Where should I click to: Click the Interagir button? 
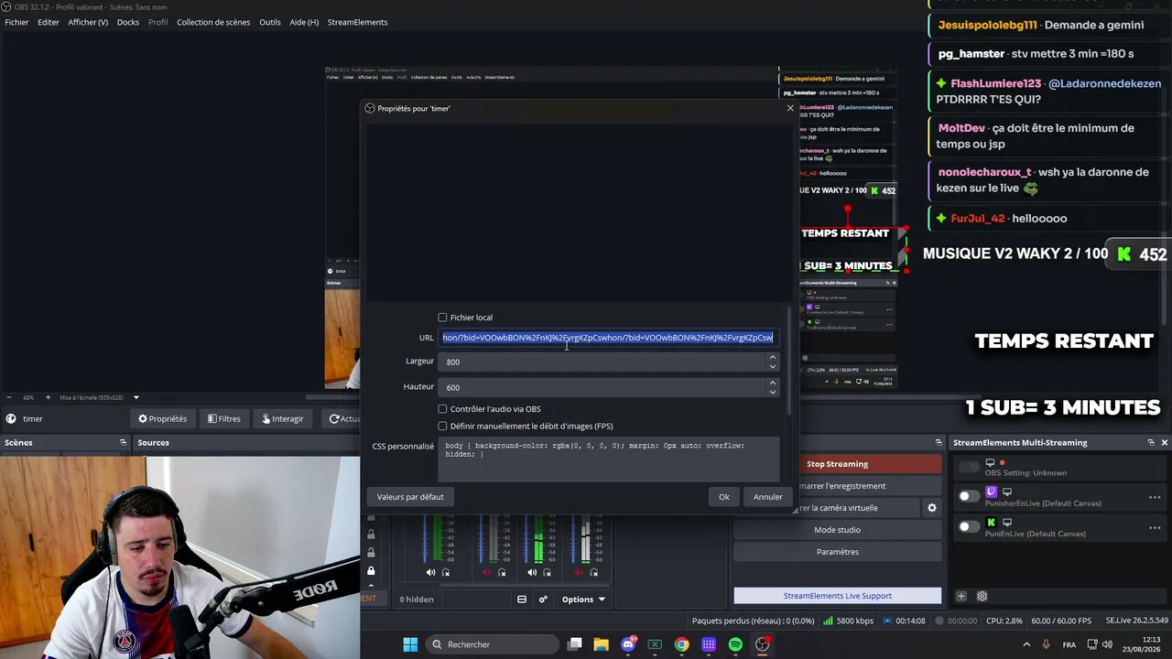click(x=283, y=419)
